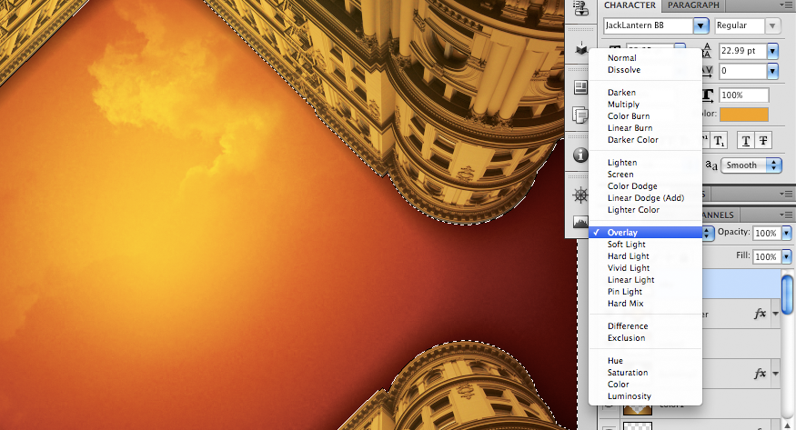This screenshot has height=430, width=796.
Task: Open the 3D panel icon in dock
Action: (x=580, y=49)
